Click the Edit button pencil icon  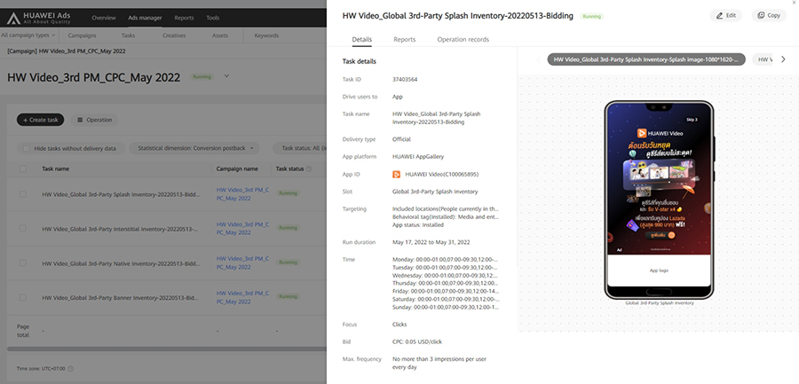[719, 16]
